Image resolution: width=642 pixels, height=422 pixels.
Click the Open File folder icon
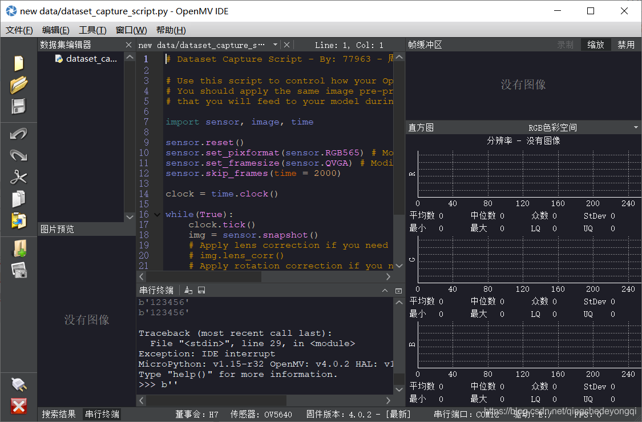(19, 85)
